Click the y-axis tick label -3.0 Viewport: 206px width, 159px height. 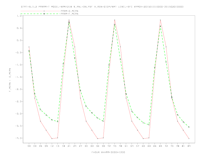click(18, 114)
